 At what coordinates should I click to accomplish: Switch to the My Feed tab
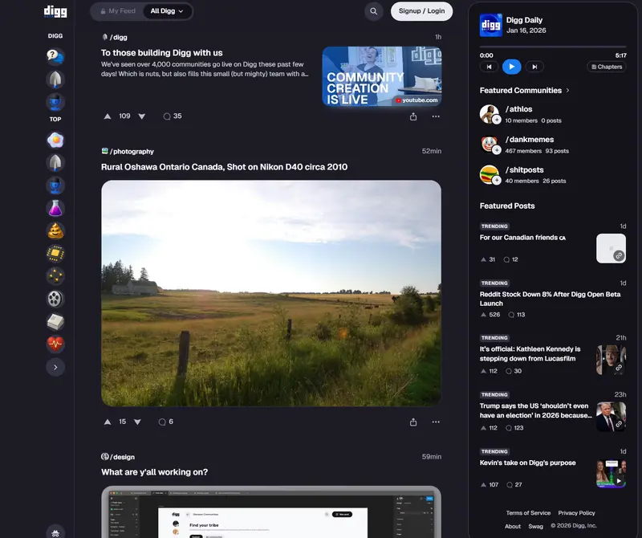click(x=117, y=11)
